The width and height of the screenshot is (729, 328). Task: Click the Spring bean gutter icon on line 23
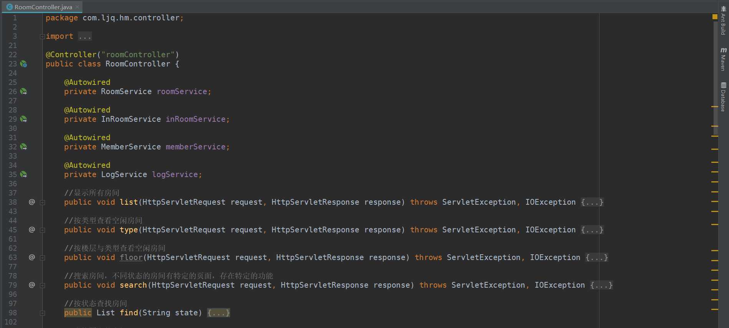[23, 64]
